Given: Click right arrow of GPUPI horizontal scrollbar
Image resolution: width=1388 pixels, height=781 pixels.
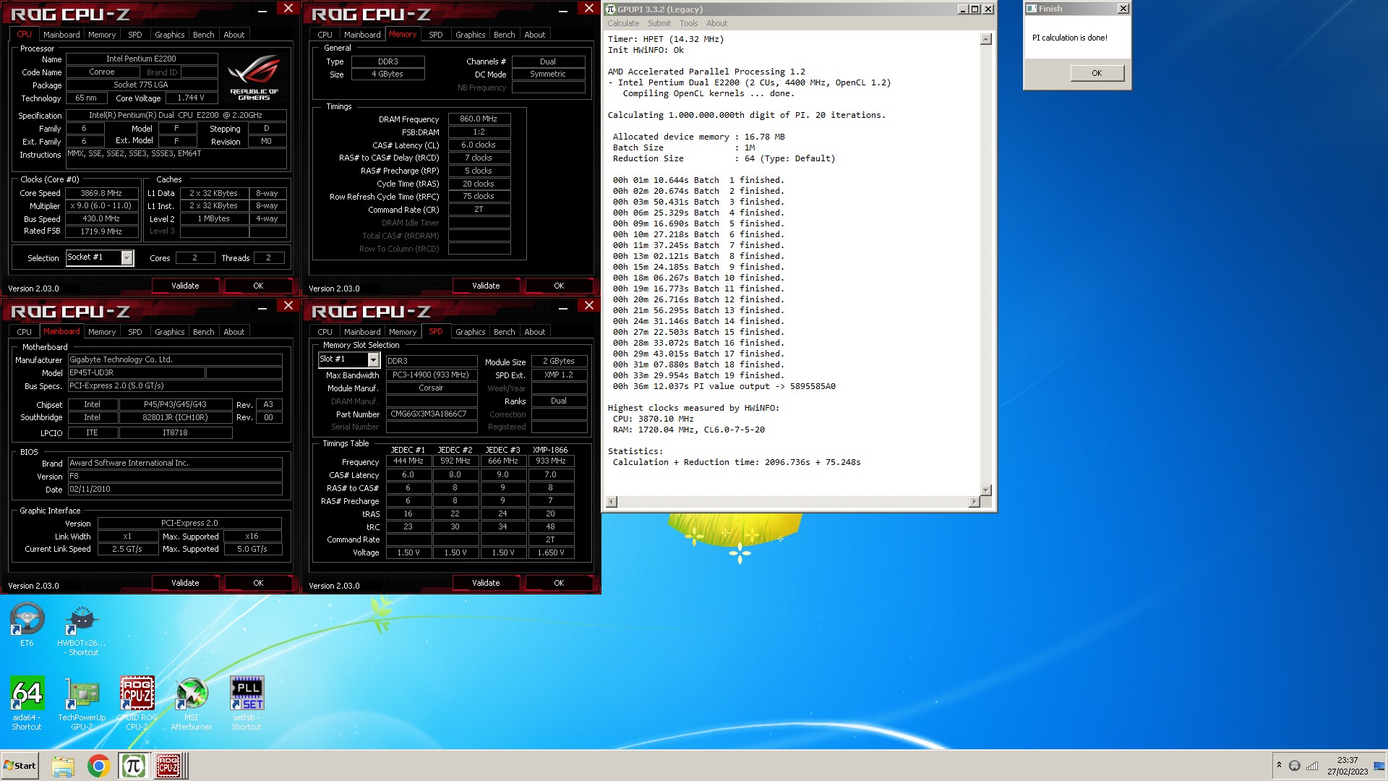Looking at the screenshot, I should [x=974, y=502].
